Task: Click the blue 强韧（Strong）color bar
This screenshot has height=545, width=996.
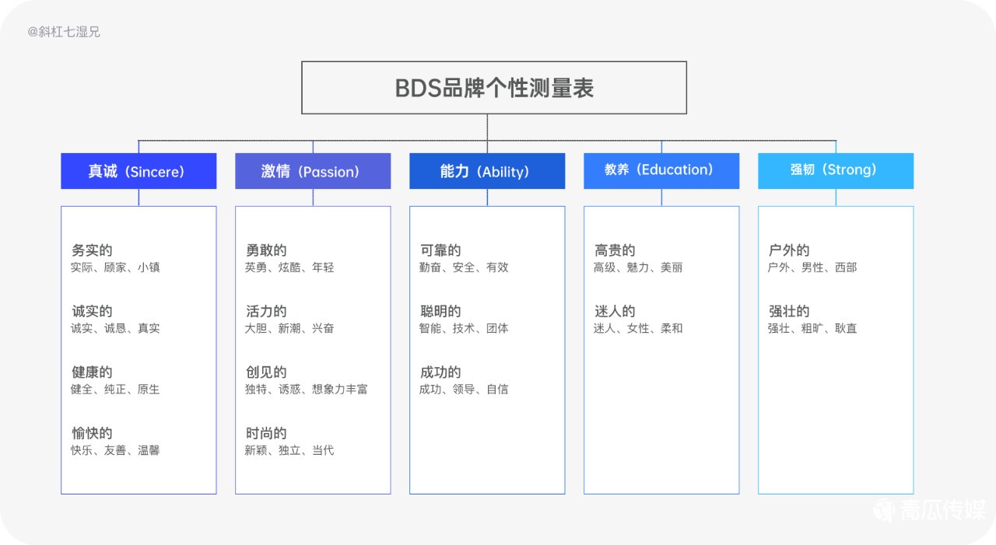Action: pos(836,170)
